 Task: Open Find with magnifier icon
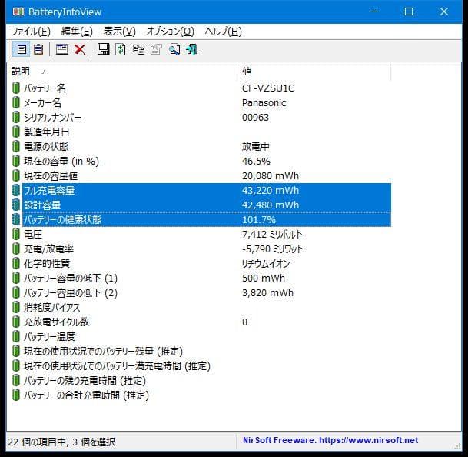point(174,49)
